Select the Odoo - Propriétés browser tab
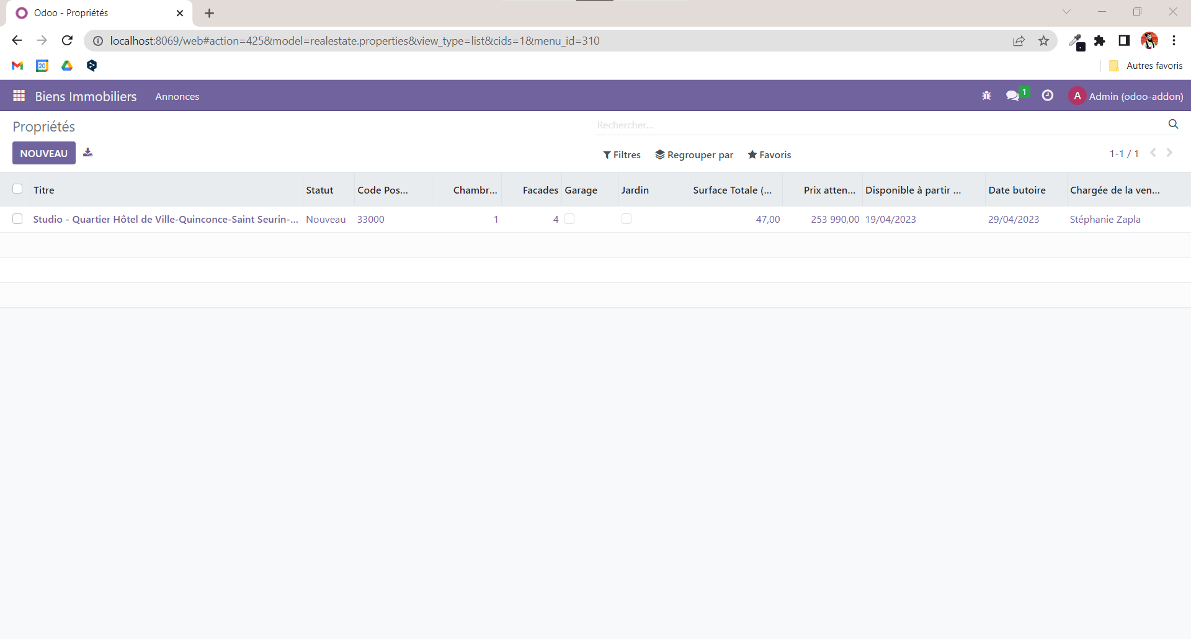The height and width of the screenshot is (639, 1191). pyautogui.click(x=99, y=13)
